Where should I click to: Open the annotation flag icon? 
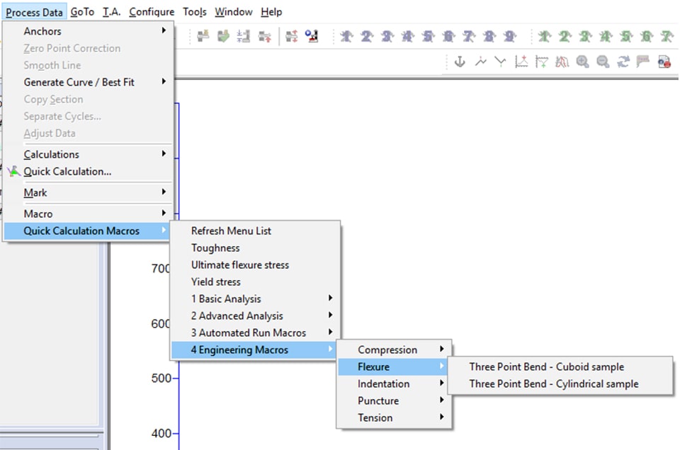coord(642,62)
